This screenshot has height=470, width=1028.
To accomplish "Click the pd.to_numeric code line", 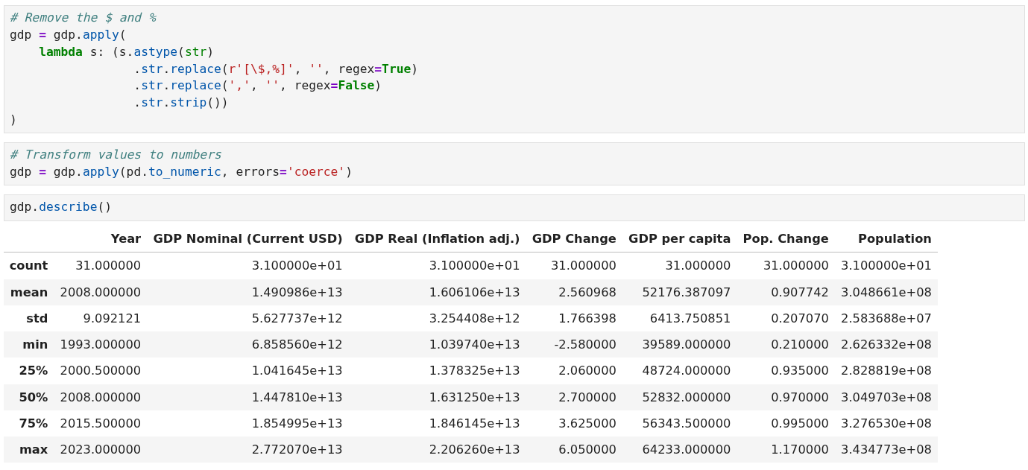I will coord(180,171).
